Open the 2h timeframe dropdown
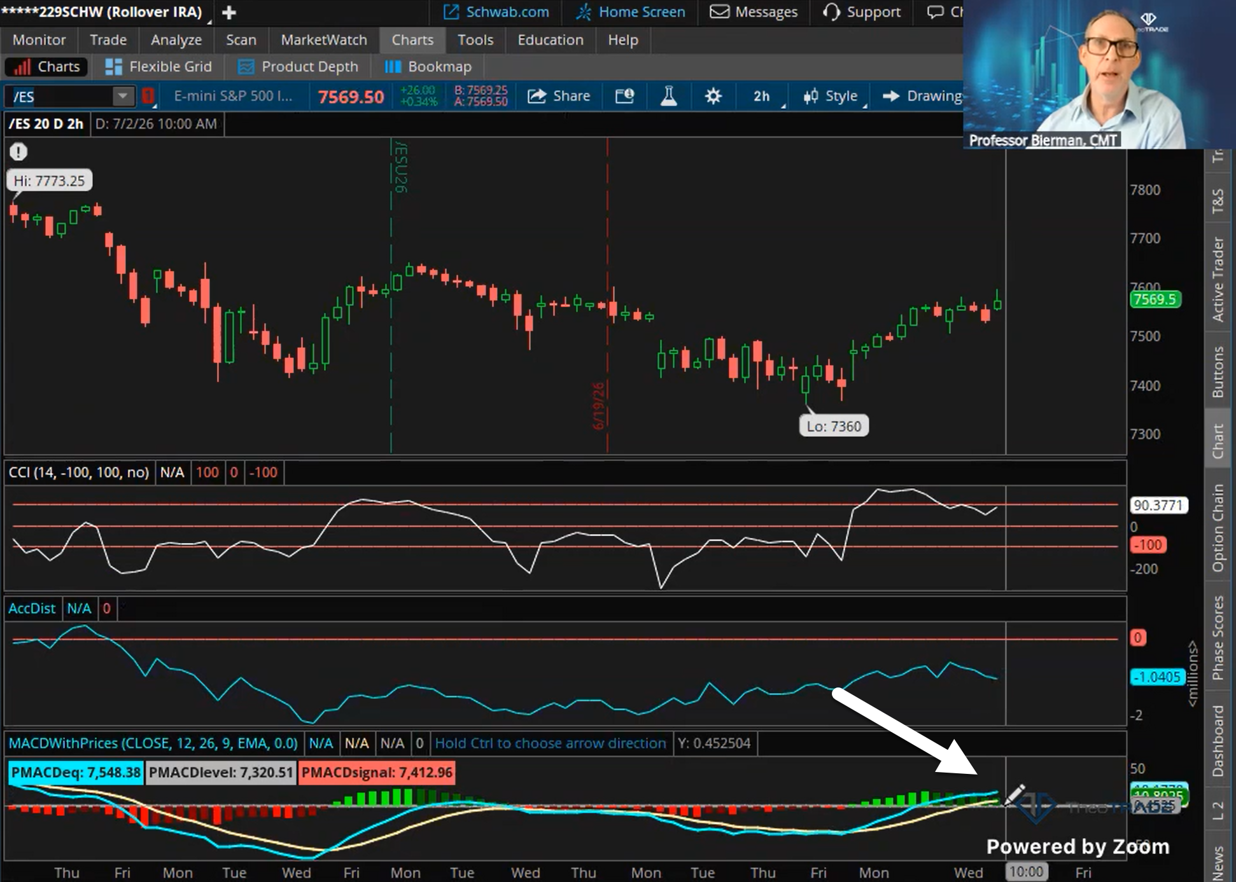 coord(762,96)
